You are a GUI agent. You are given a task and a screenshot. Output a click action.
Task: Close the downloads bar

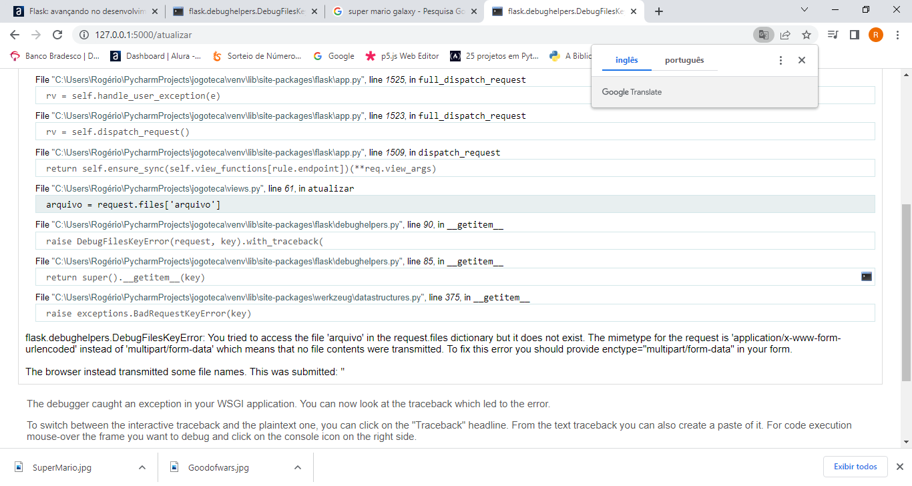(899, 467)
